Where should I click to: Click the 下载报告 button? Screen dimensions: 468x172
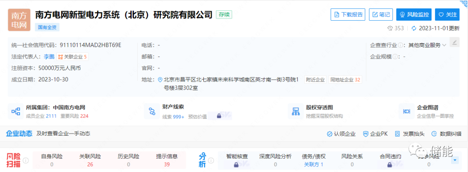coord(348,14)
